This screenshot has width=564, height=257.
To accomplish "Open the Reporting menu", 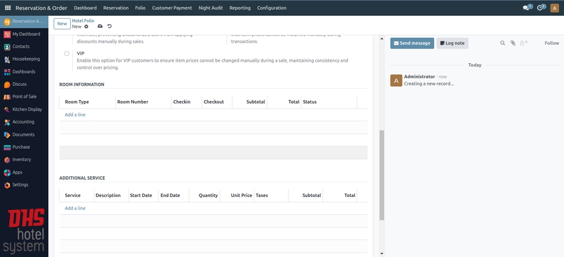I will [240, 8].
